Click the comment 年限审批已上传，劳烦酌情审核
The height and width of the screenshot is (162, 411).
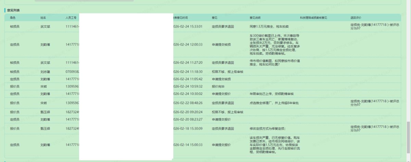[x=272, y=94]
